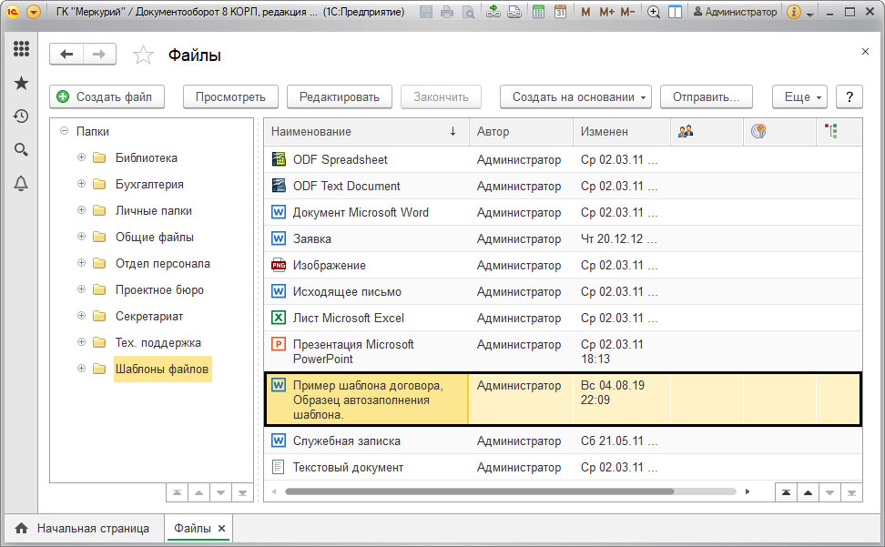The height and width of the screenshot is (547, 885).
Task: Open the Создать на основании dropdown
Action: (575, 97)
